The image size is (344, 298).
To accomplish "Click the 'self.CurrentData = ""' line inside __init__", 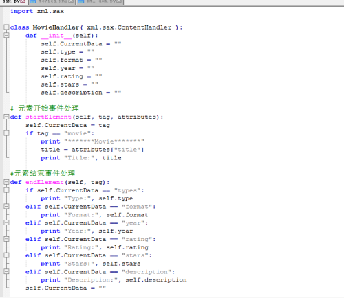I will [x=81, y=44].
